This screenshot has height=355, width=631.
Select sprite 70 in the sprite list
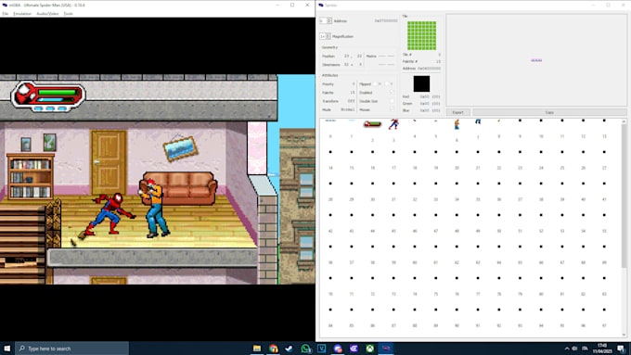tap(330, 286)
